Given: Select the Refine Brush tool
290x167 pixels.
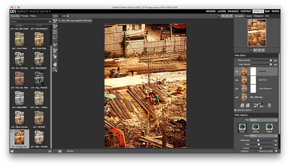Looking at the screenshot, I should tap(55, 45).
